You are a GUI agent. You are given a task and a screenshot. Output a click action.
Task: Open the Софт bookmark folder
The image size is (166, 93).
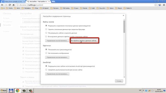(x=92, y=8)
